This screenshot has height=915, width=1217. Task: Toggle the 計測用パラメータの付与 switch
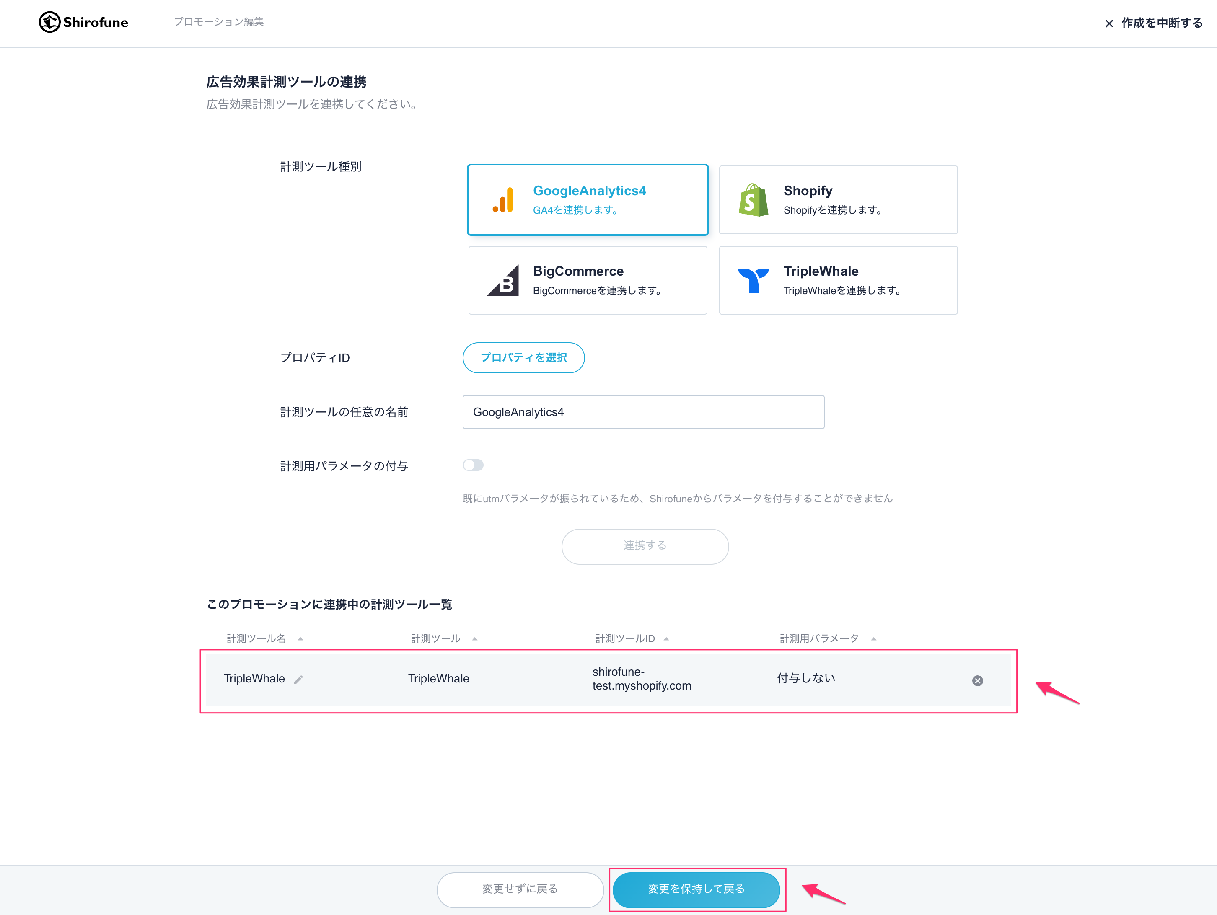[x=473, y=465]
